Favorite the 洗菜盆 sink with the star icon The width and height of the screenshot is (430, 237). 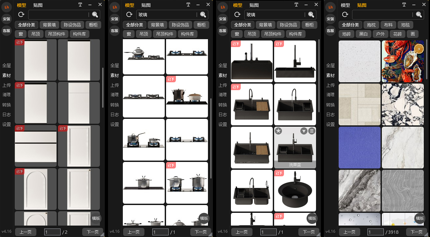click(278, 131)
